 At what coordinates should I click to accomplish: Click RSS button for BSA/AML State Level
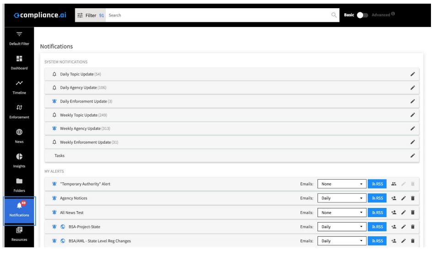[377, 241]
